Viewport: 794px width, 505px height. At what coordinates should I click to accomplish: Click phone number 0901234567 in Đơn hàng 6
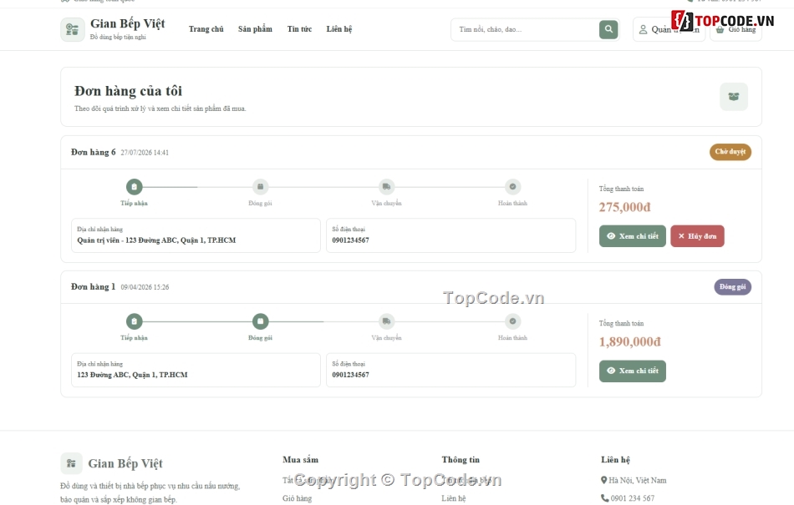coord(350,240)
